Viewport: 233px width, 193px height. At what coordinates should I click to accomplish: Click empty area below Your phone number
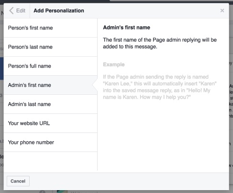tap(51, 161)
